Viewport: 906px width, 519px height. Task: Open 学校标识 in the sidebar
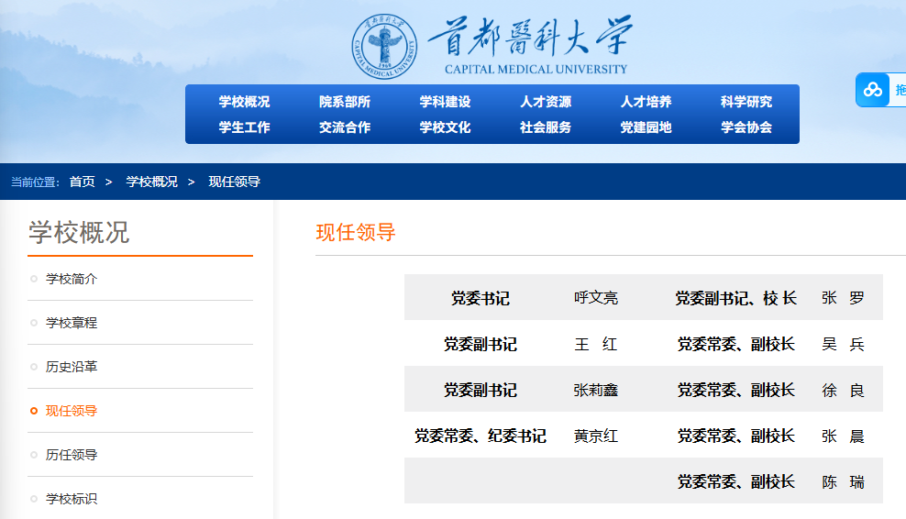(72, 499)
